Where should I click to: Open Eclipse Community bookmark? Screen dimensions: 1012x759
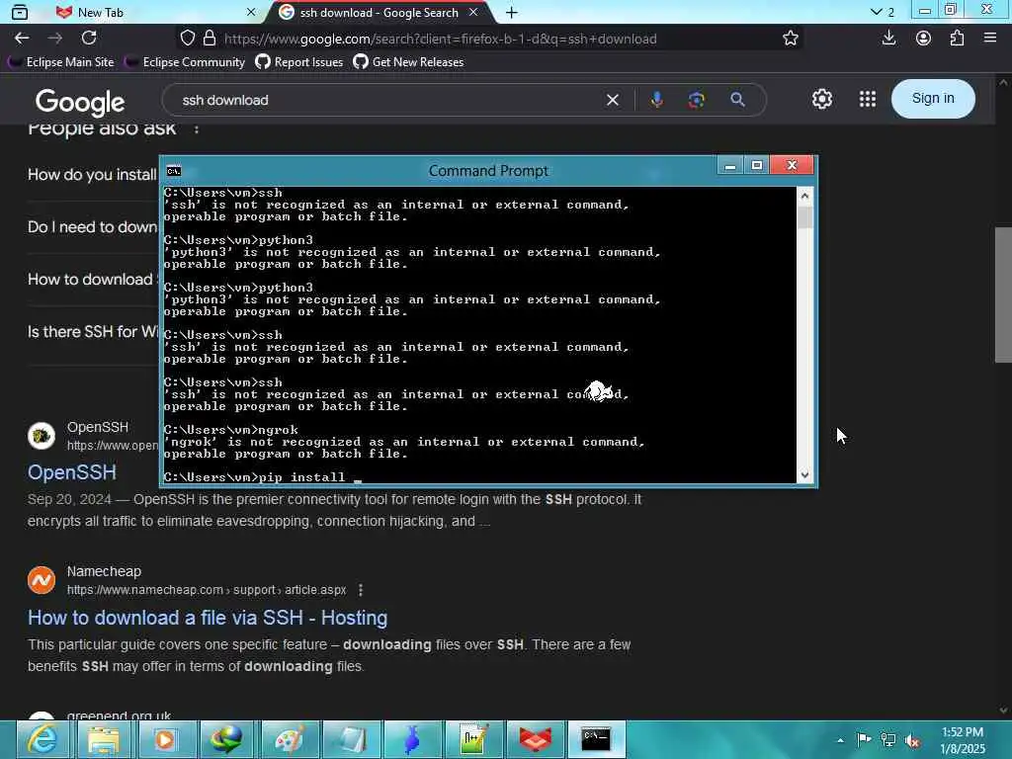click(185, 62)
